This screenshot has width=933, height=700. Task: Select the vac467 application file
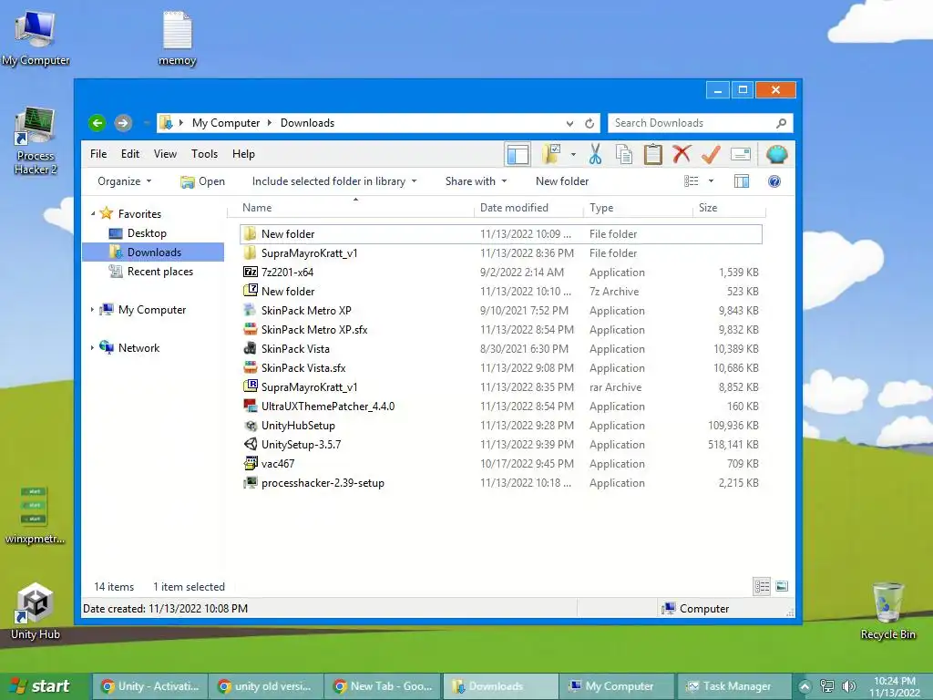[x=501, y=464]
